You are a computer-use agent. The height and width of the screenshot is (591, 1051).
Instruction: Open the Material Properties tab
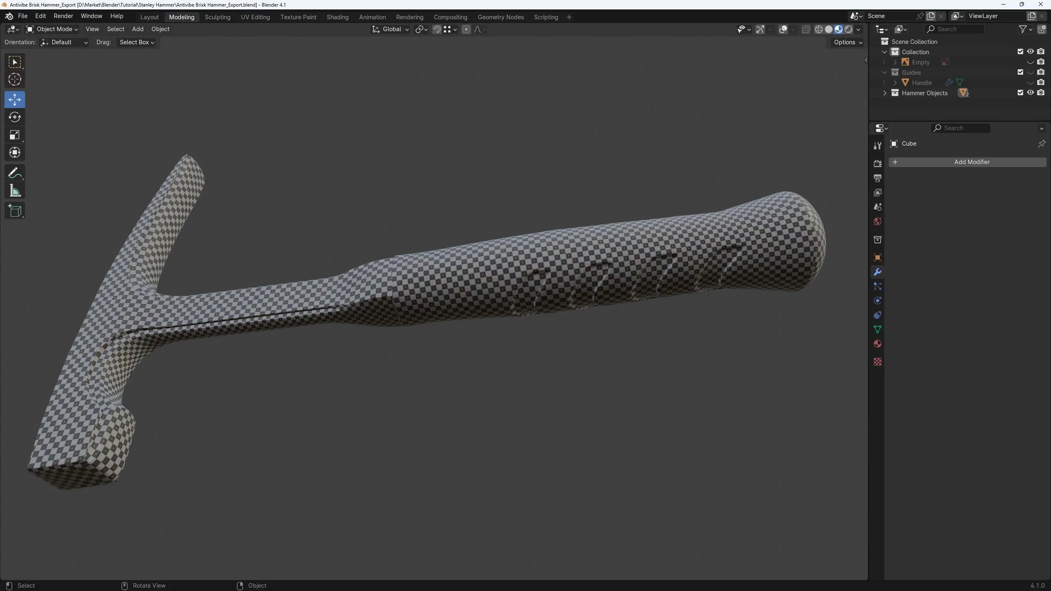[x=877, y=344]
